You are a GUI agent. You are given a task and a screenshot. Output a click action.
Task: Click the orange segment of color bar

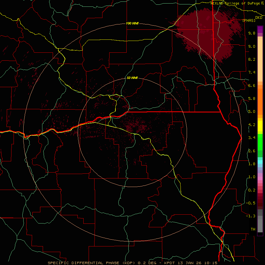click(260, 101)
